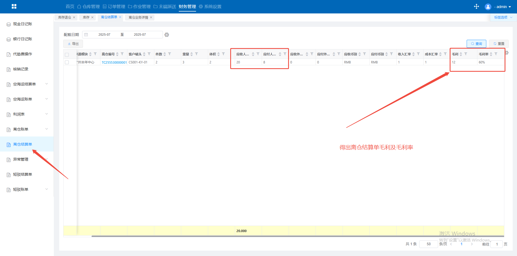Click the admin user avatar icon

[x=488, y=7]
